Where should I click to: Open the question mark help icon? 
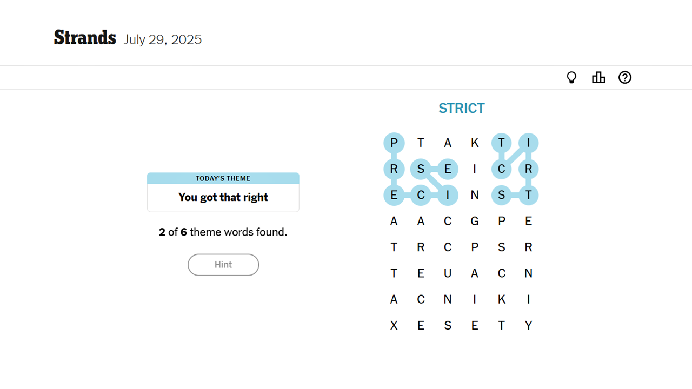pos(625,77)
